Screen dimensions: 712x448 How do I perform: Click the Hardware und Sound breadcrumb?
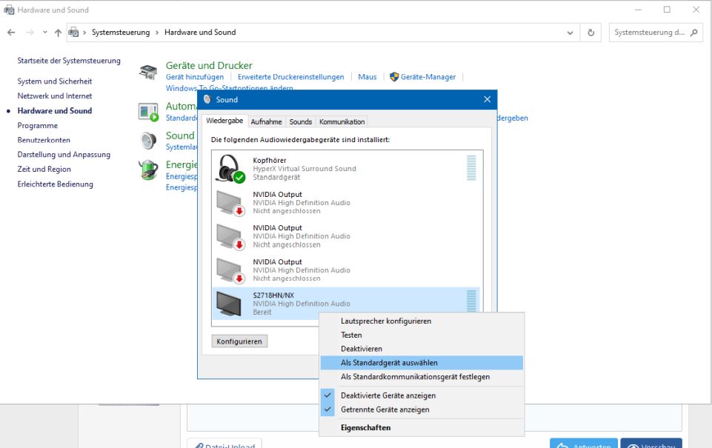point(200,33)
